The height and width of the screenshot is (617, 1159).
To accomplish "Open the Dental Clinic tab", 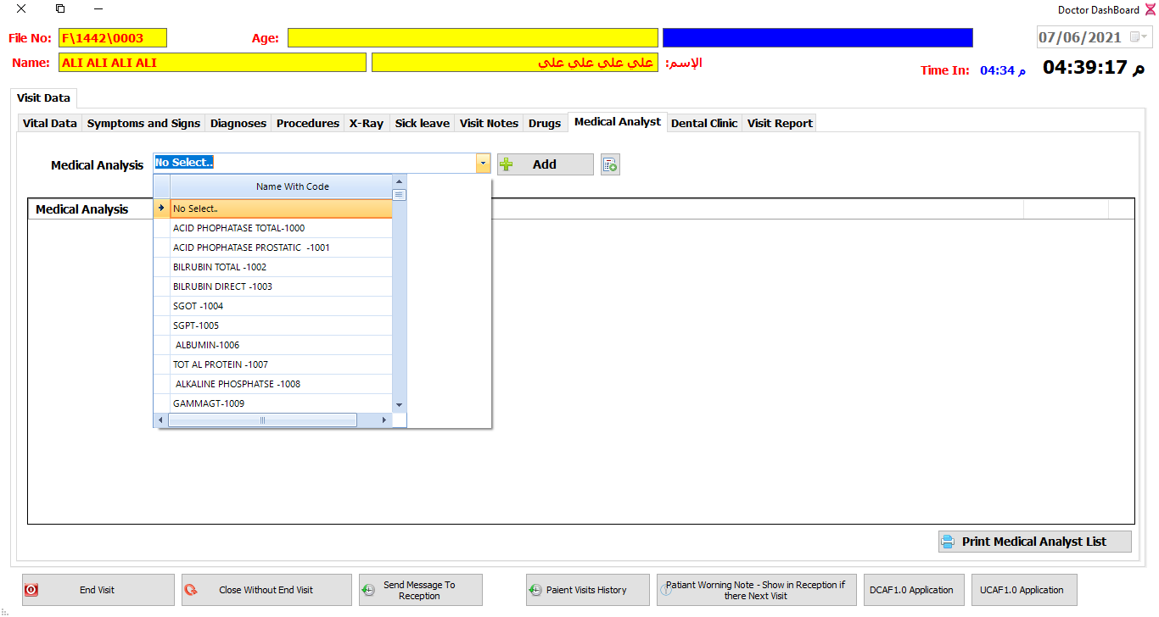I will pyautogui.click(x=703, y=123).
